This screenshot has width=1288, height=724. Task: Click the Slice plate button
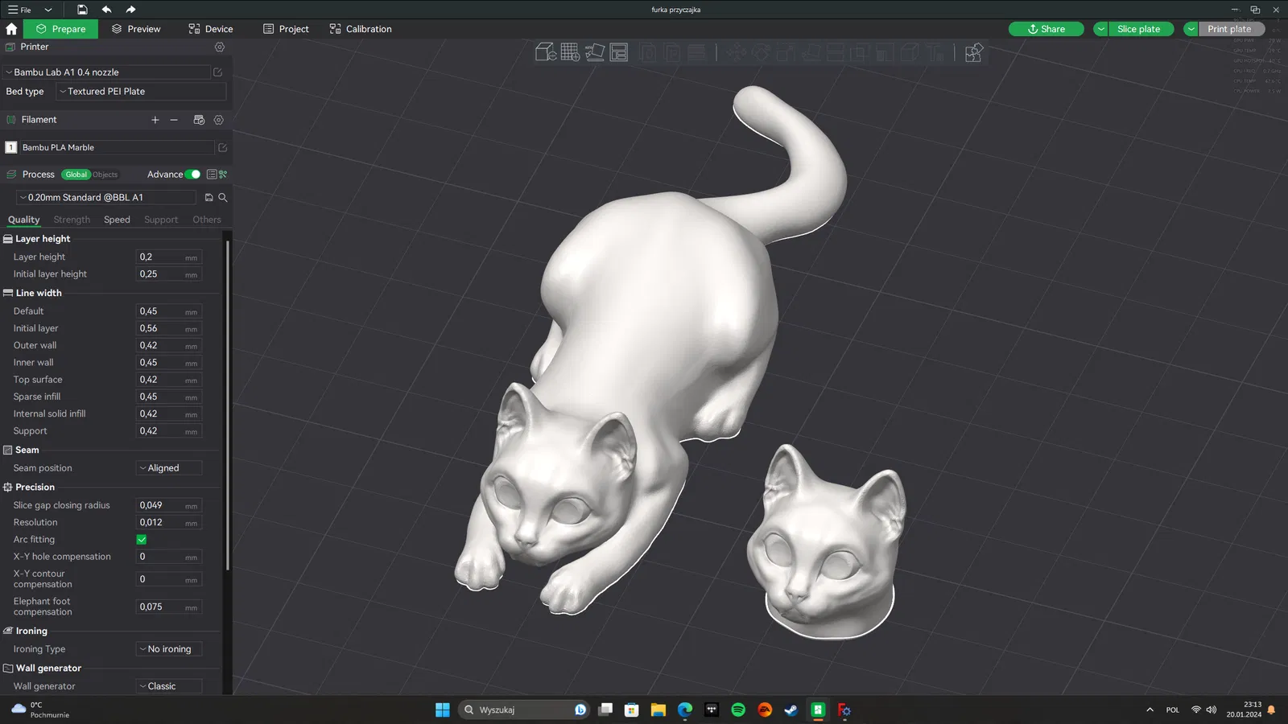(1138, 29)
